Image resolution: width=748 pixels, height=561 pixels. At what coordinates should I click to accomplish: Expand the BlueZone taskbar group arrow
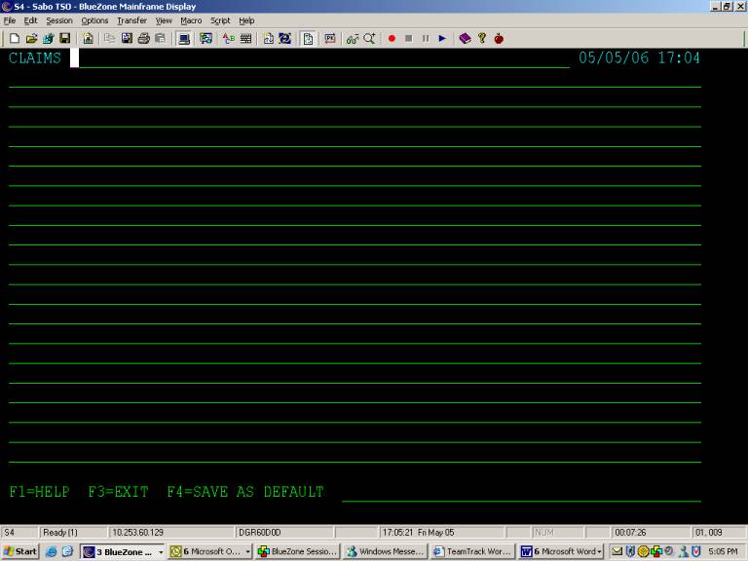click(161, 552)
